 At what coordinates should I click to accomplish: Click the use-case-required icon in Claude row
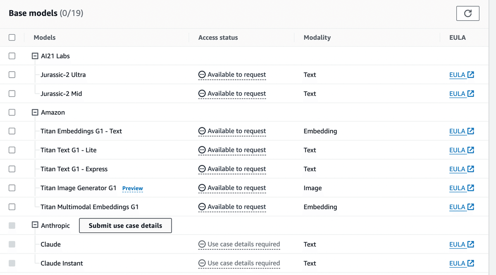click(x=202, y=244)
